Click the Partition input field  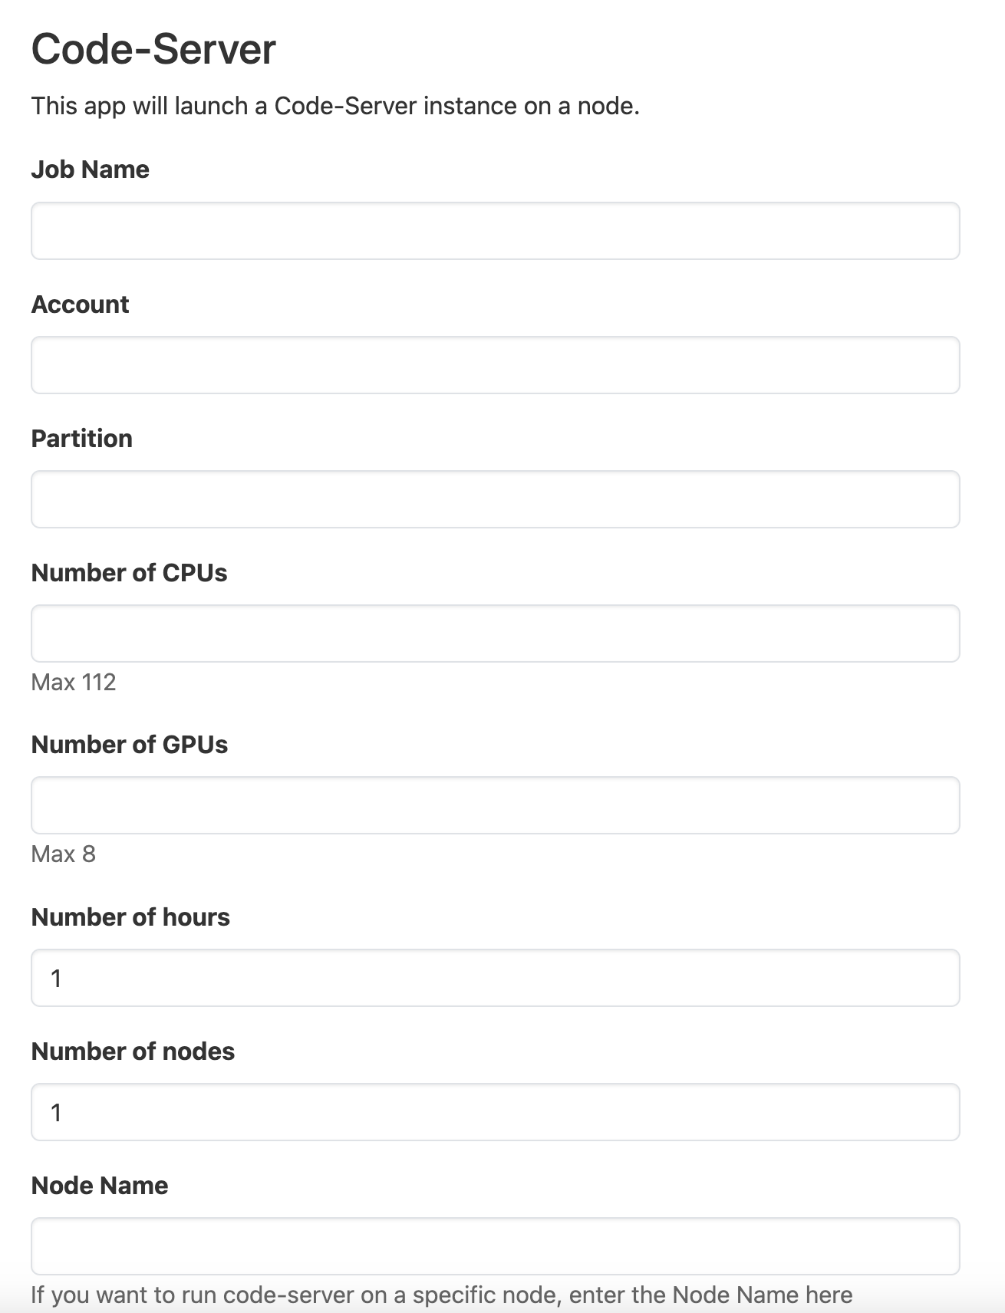[495, 499]
